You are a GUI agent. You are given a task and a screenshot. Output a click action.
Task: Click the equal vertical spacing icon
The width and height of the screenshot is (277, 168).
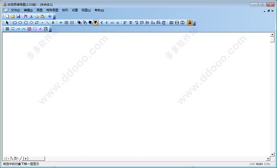pyautogui.click(x=164, y=23)
